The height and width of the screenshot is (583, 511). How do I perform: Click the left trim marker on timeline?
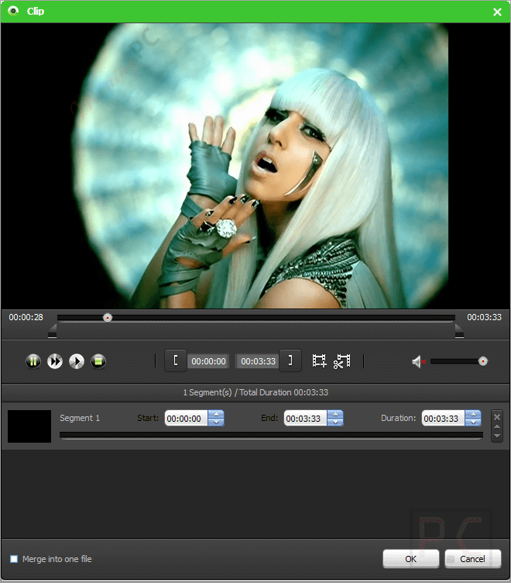pyautogui.click(x=53, y=331)
